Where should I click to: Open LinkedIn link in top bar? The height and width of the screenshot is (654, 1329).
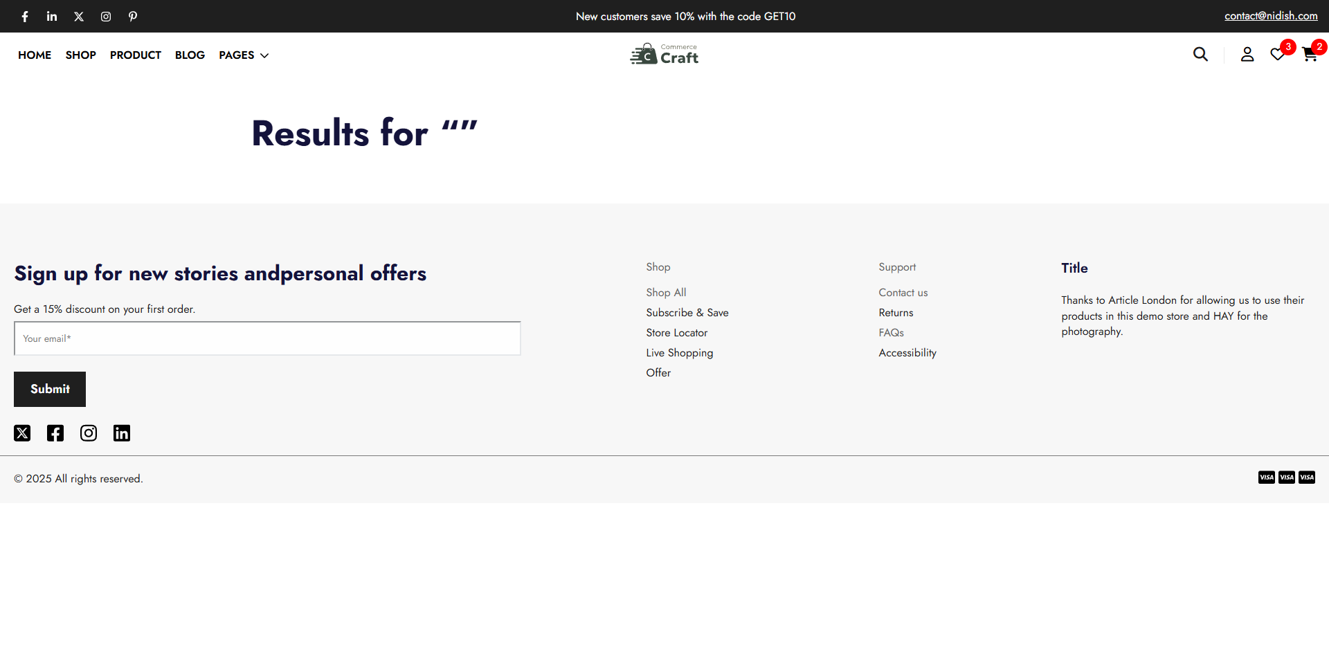tap(52, 17)
